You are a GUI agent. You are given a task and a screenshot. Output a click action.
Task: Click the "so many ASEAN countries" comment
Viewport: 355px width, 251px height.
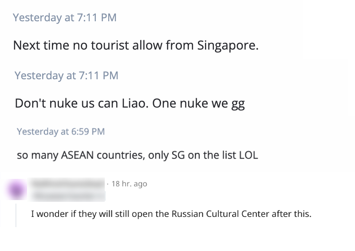click(138, 155)
